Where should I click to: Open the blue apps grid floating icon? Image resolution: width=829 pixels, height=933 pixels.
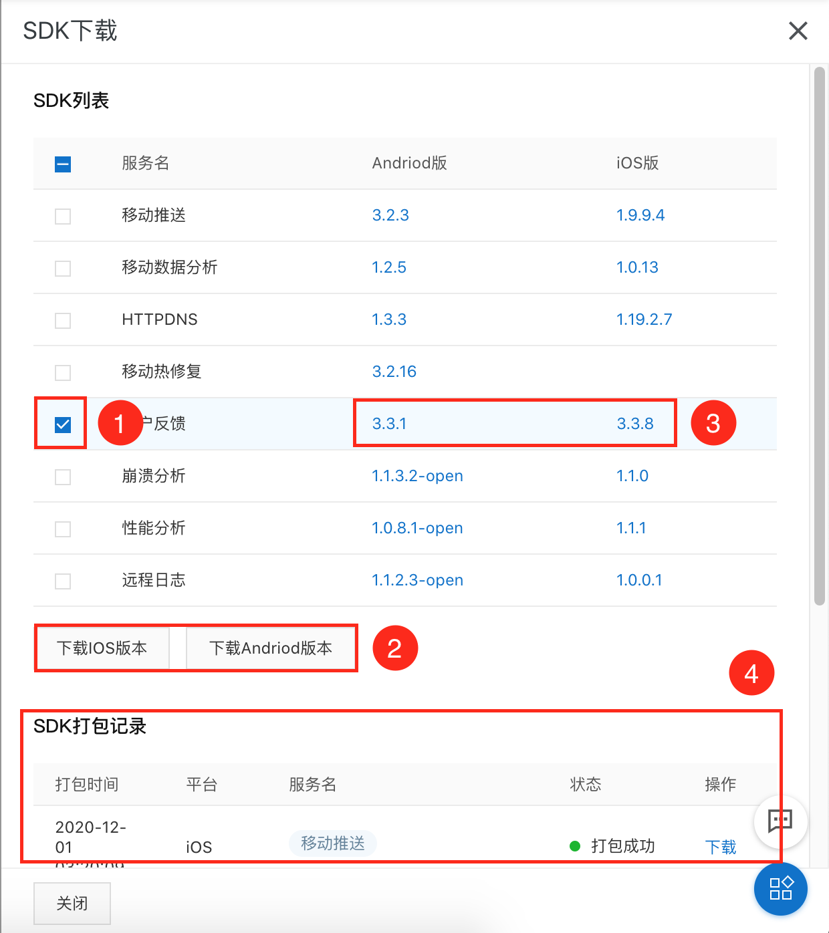(780, 889)
